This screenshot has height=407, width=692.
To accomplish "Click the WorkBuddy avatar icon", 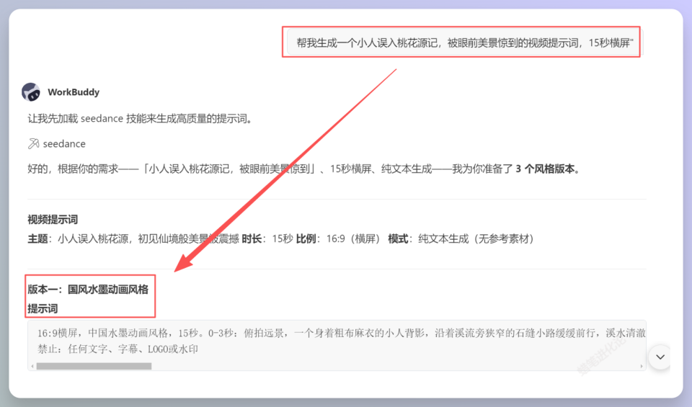I will [31, 91].
